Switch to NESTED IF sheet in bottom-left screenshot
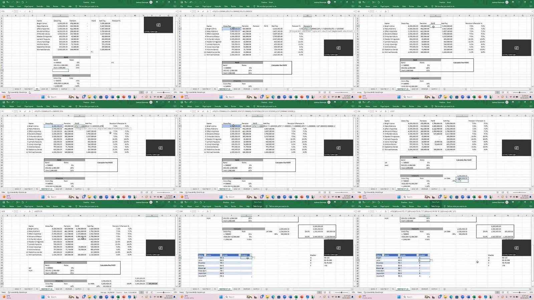Viewport: 534px width, 300px height. pos(28,289)
